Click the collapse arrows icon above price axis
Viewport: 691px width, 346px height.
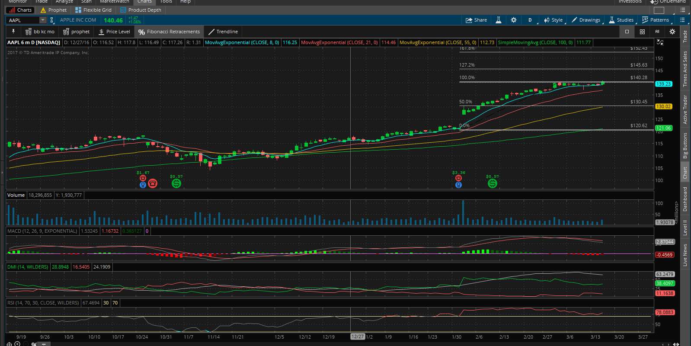pyautogui.click(x=660, y=42)
